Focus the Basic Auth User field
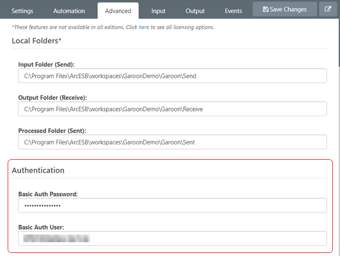The height and width of the screenshot is (256, 340). (172, 238)
